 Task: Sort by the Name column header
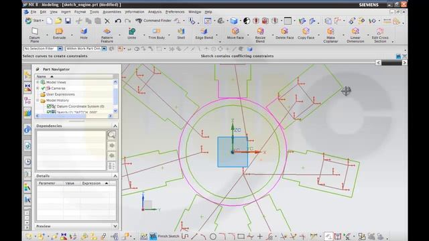(73, 76)
